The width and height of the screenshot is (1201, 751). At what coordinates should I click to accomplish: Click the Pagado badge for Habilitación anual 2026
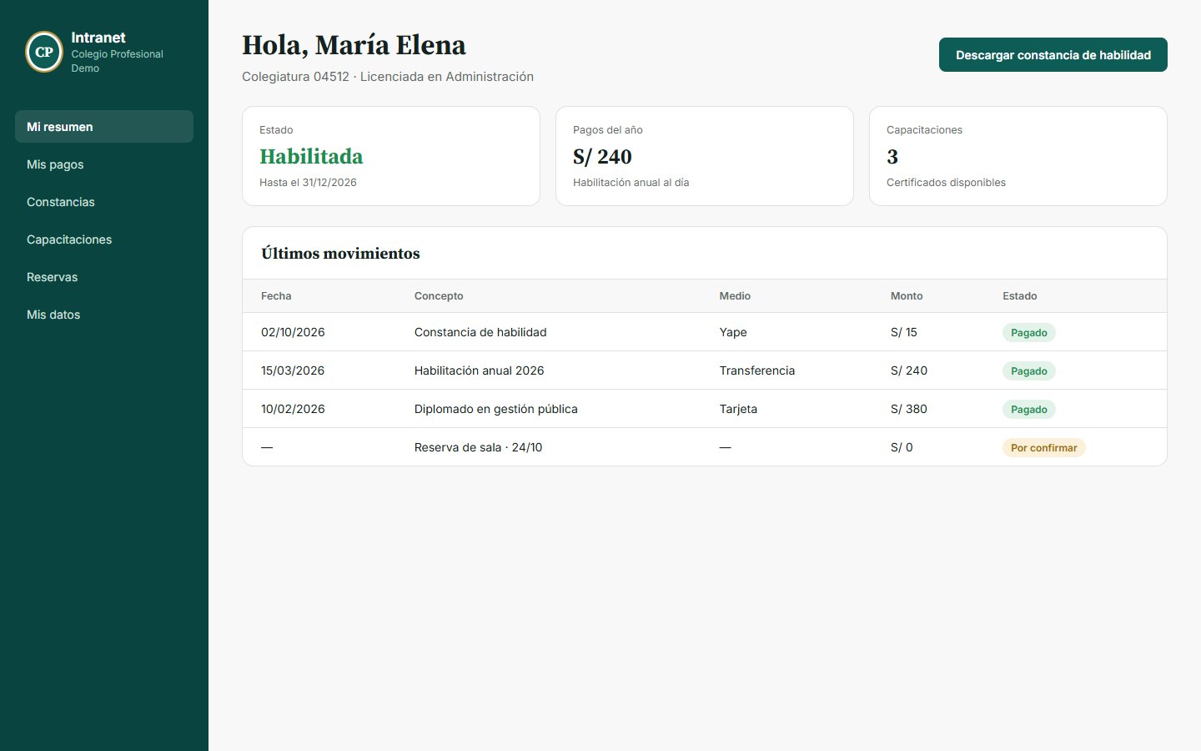pos(1029,371)
